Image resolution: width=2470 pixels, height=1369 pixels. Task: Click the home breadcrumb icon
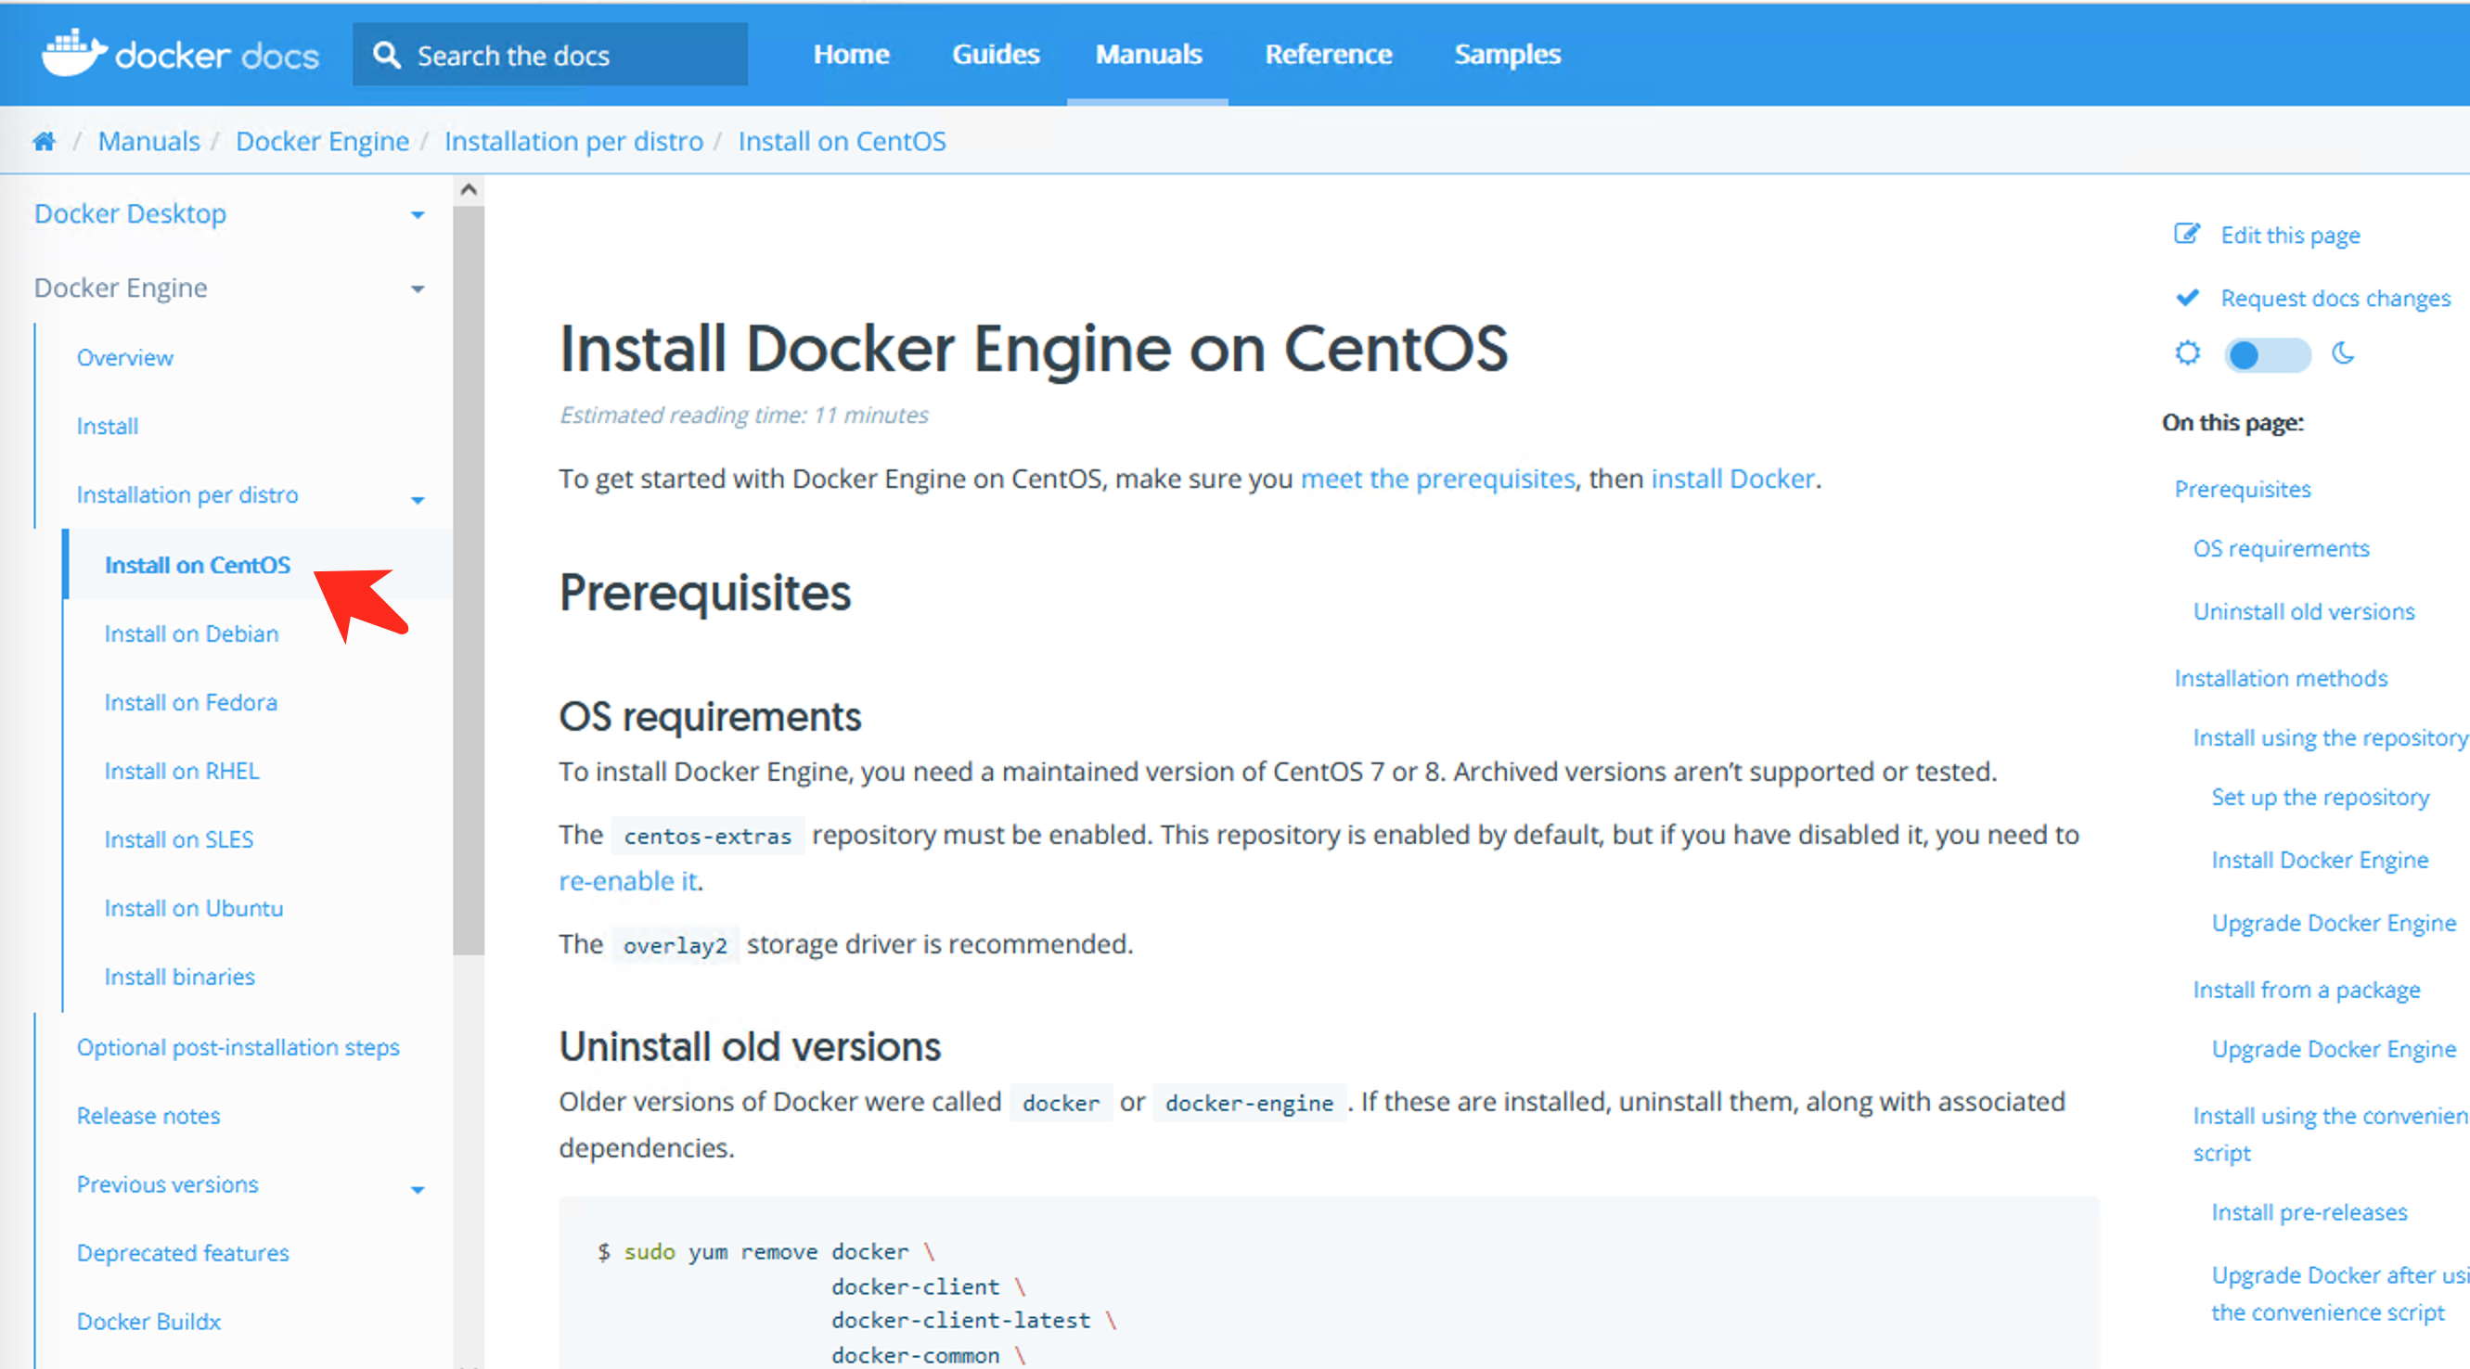tap(45, 142)
